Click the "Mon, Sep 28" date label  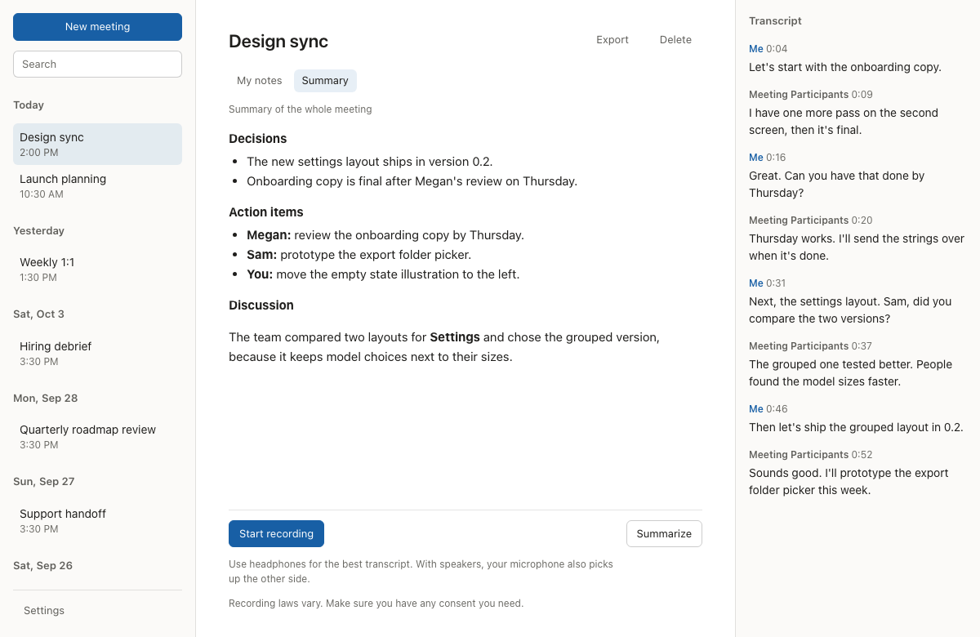(x=46, y=399)
